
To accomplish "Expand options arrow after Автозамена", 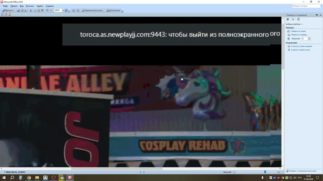I will (122, 11).
